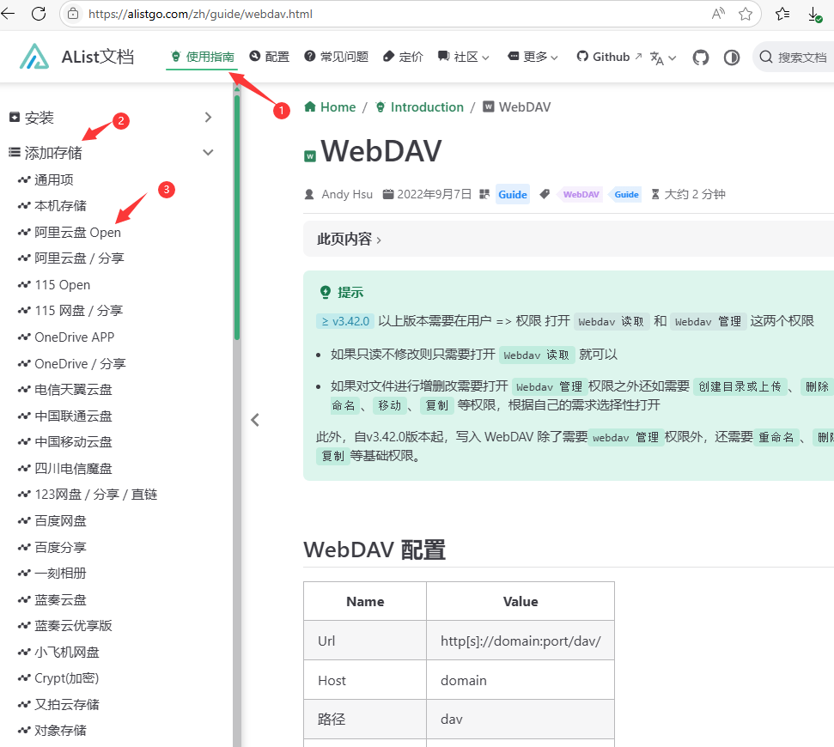Open 阿里云盘 / 分享 in sidebar

[70, 258]
